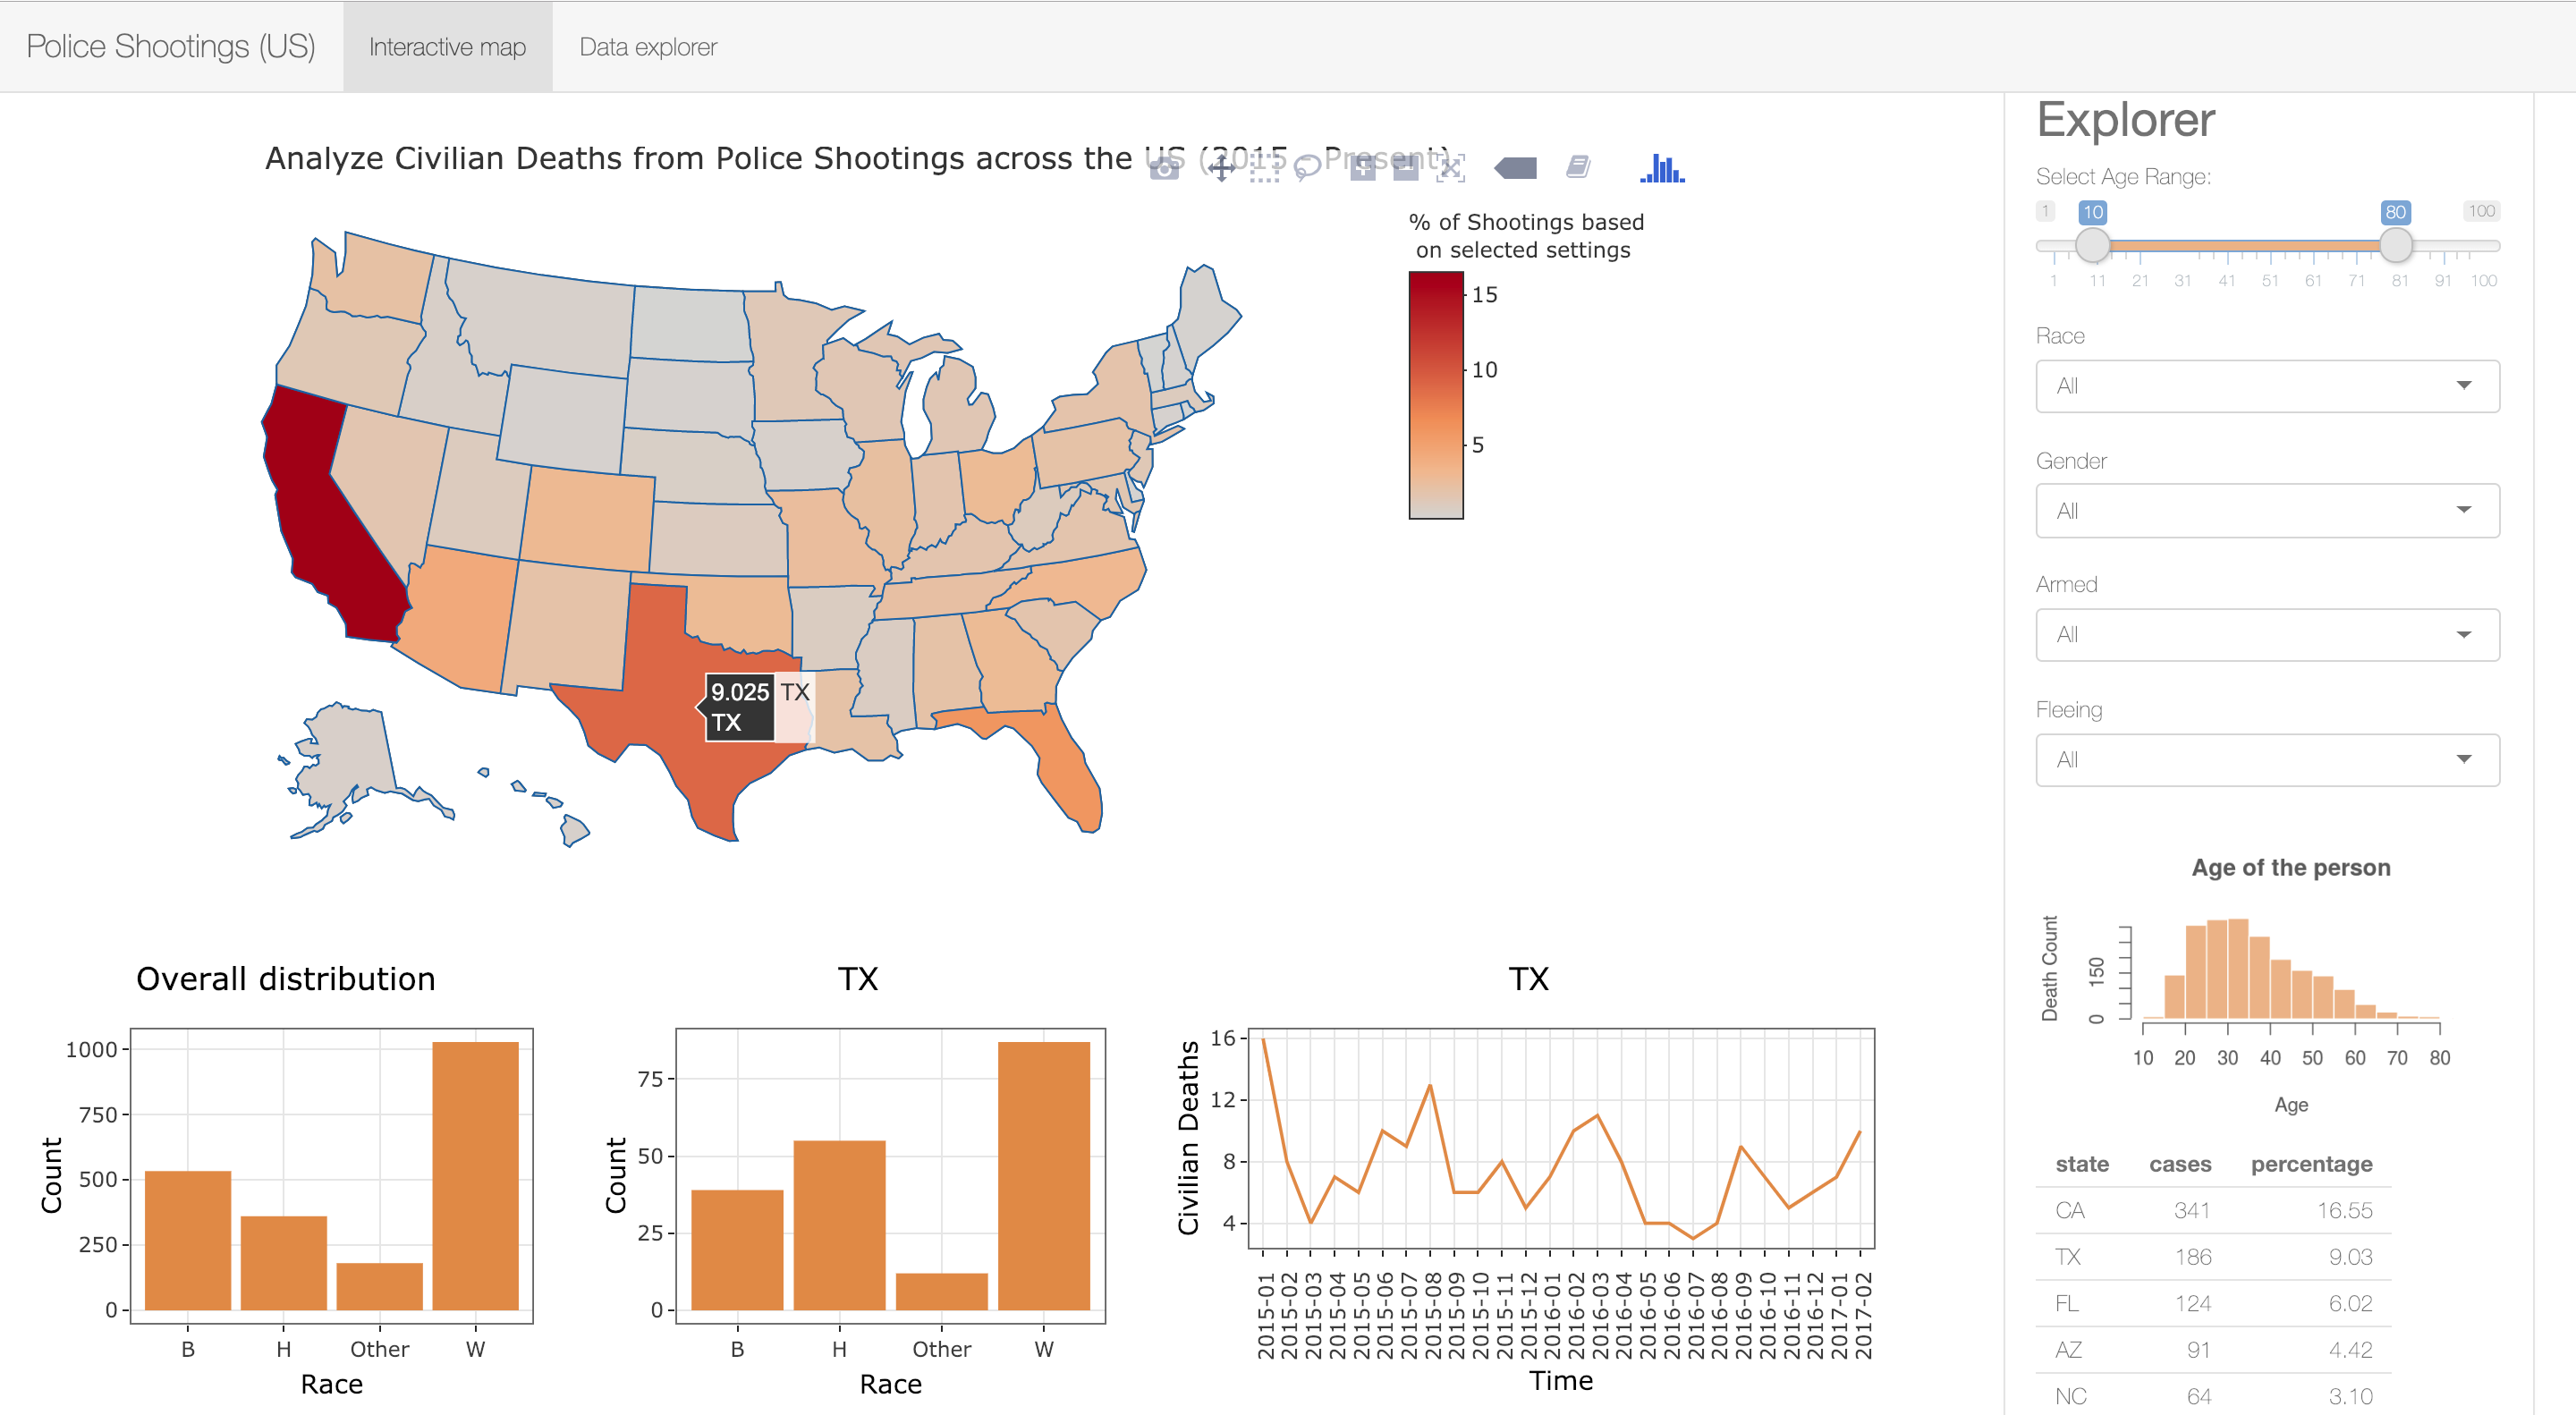Click the Reset view icon
Image resolution: width=2576 pixels, height=1415 pixels.
point(1450,168)
